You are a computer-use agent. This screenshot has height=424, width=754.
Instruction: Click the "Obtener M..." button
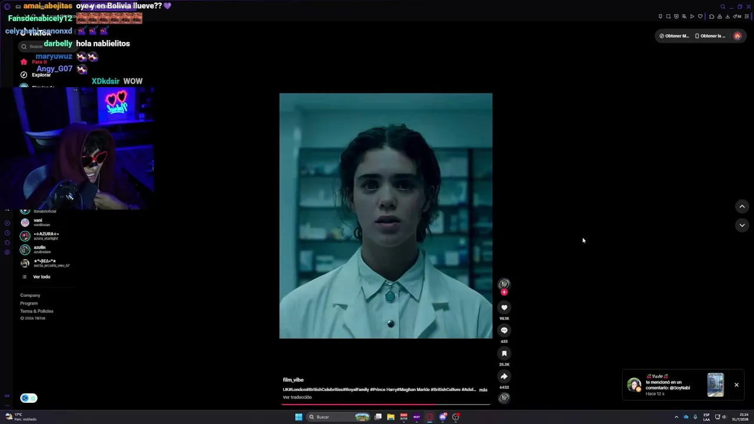coord(674,36)
